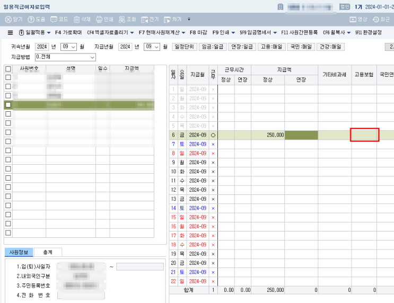Click the 연장:일급 button
Viewport: 394px width, 303px height.
click(242, 47)
